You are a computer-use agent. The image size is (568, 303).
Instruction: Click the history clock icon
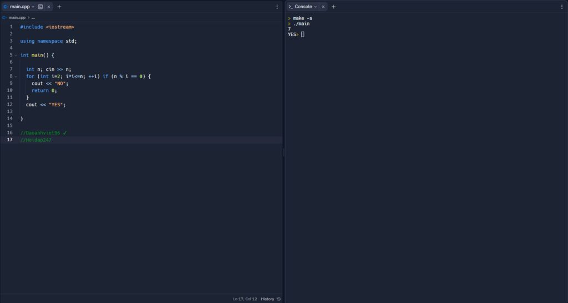tap(278, 299)
